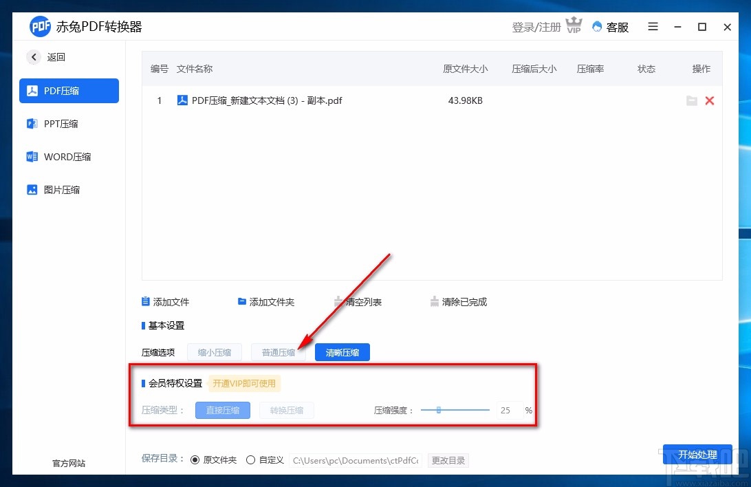Screen dimensions: 751x487
Task: Switch to the 清晰压缩 compression mode
Action: tap(342, 351)
